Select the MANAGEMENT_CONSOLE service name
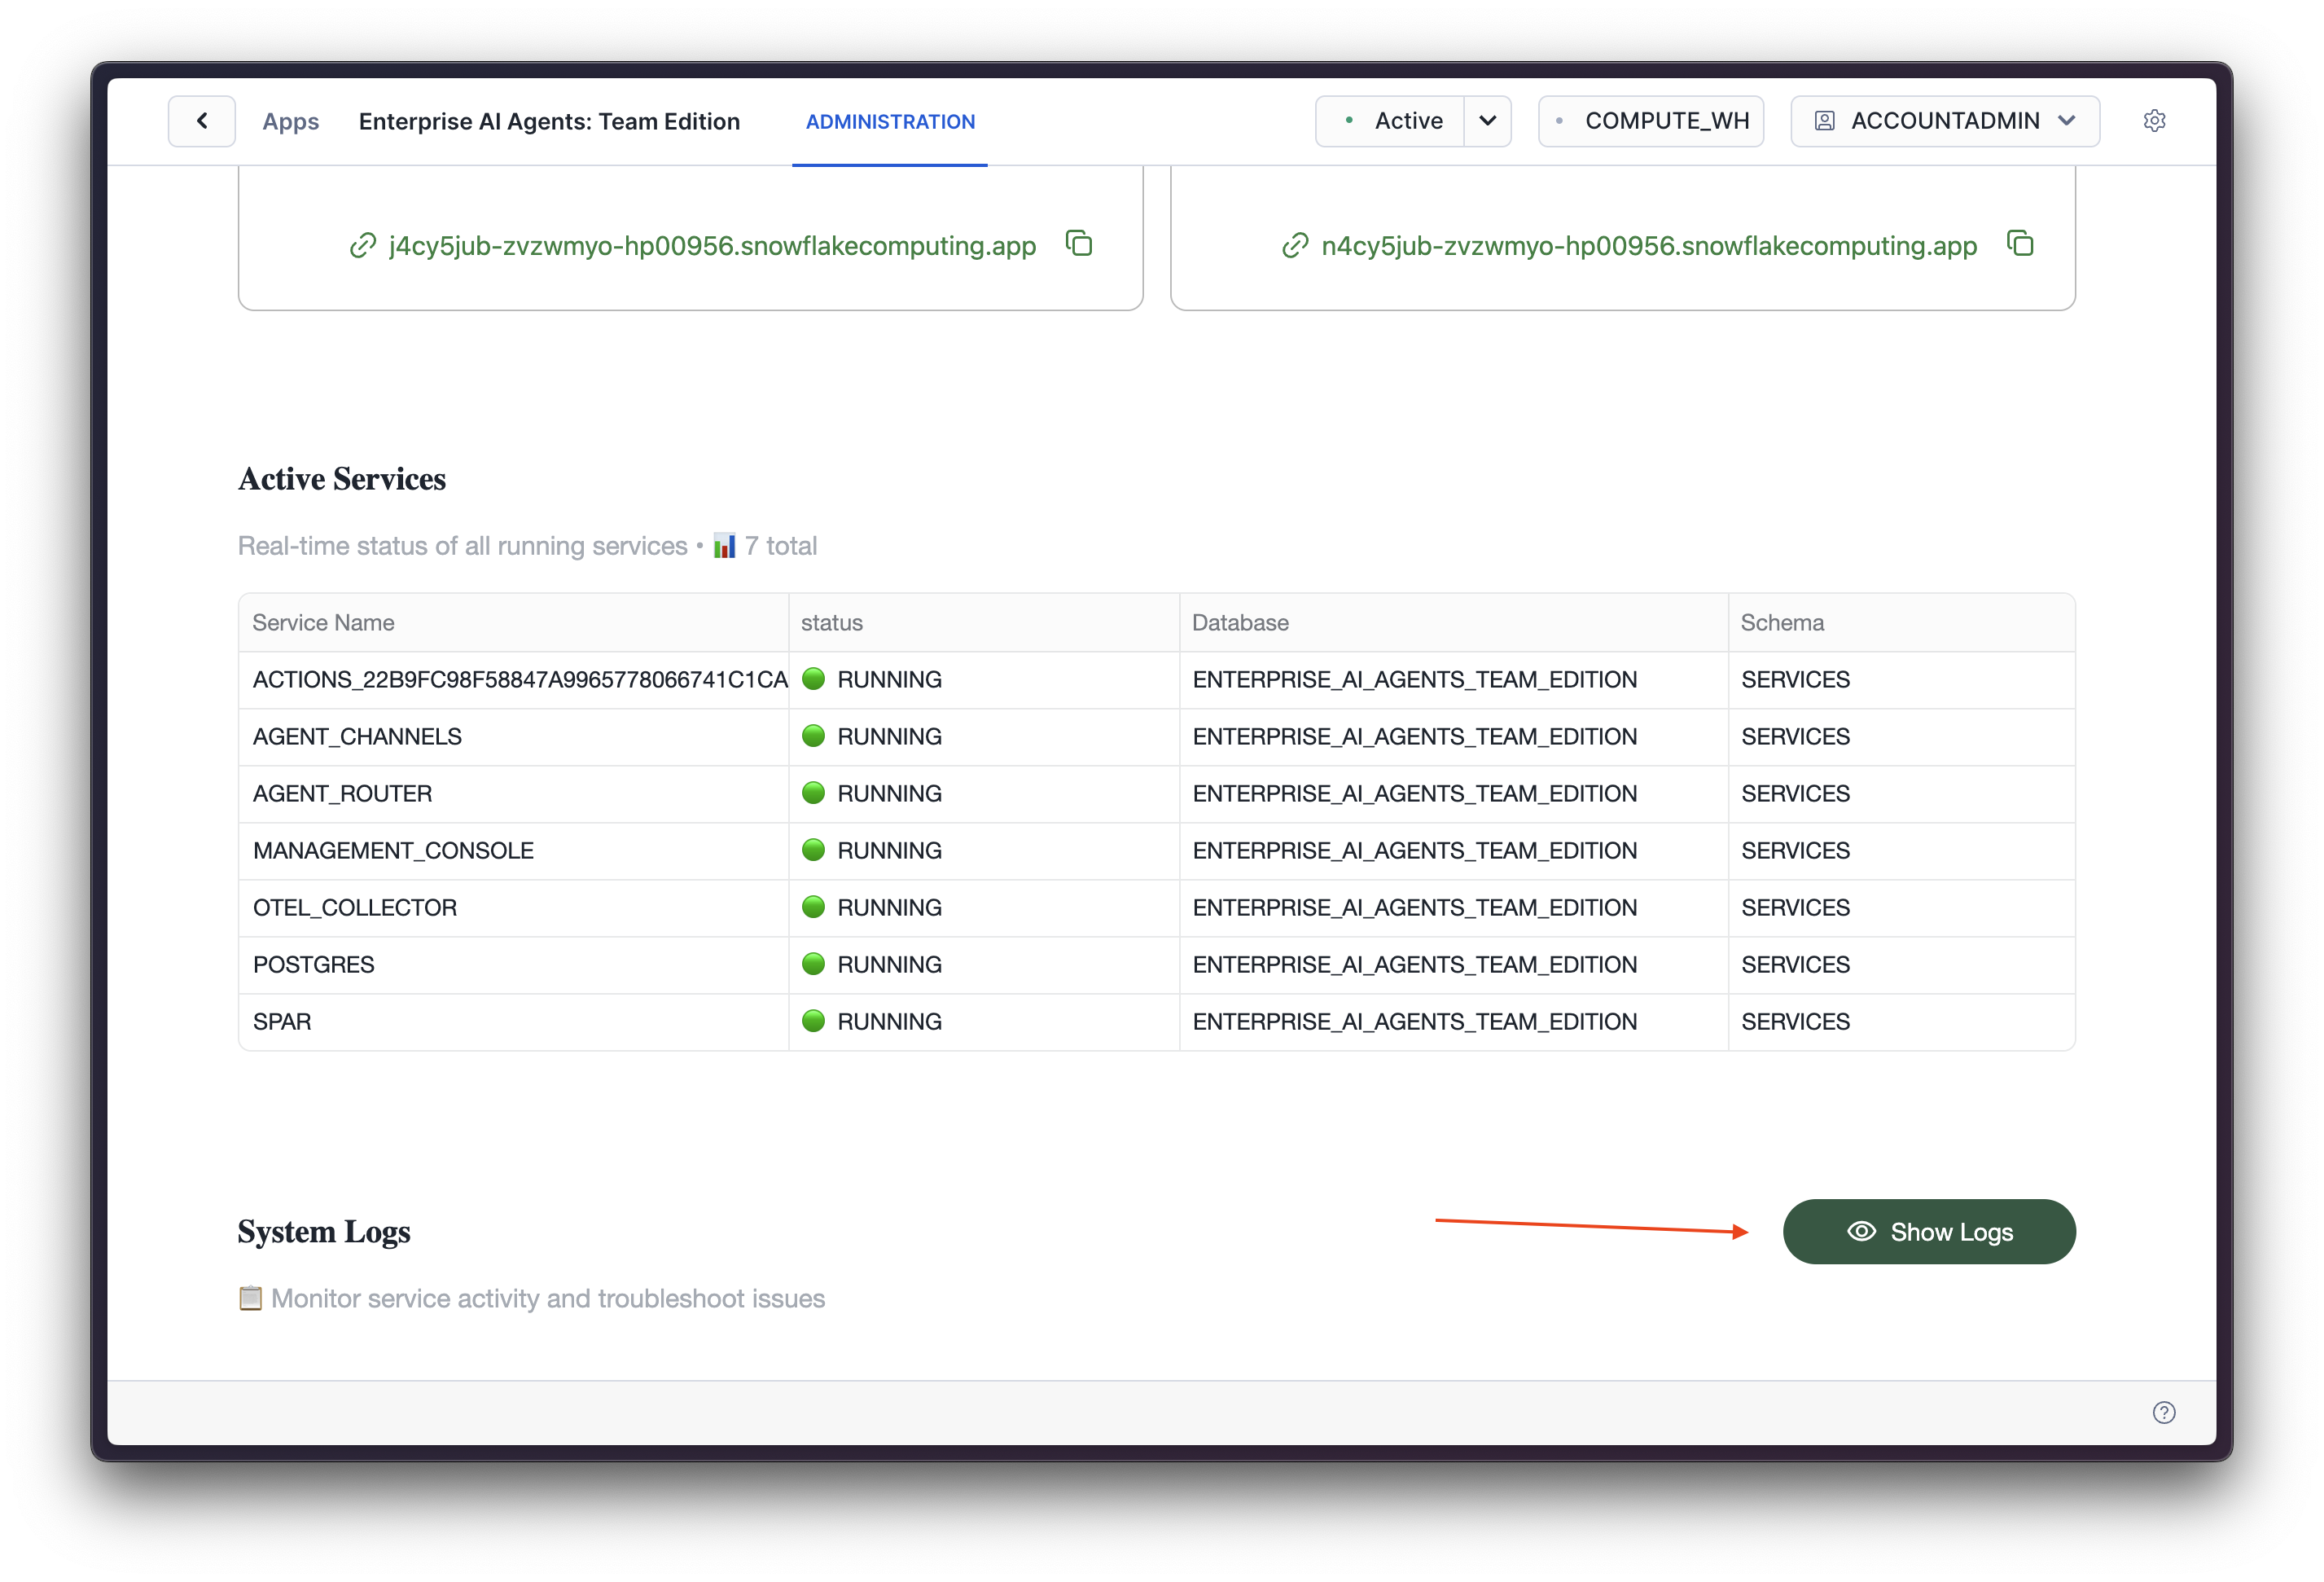The height and width of the screenshot is (1582, 2324). tap(393, 851)
